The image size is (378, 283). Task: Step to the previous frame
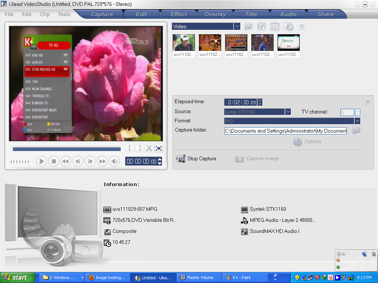[78, 161]
